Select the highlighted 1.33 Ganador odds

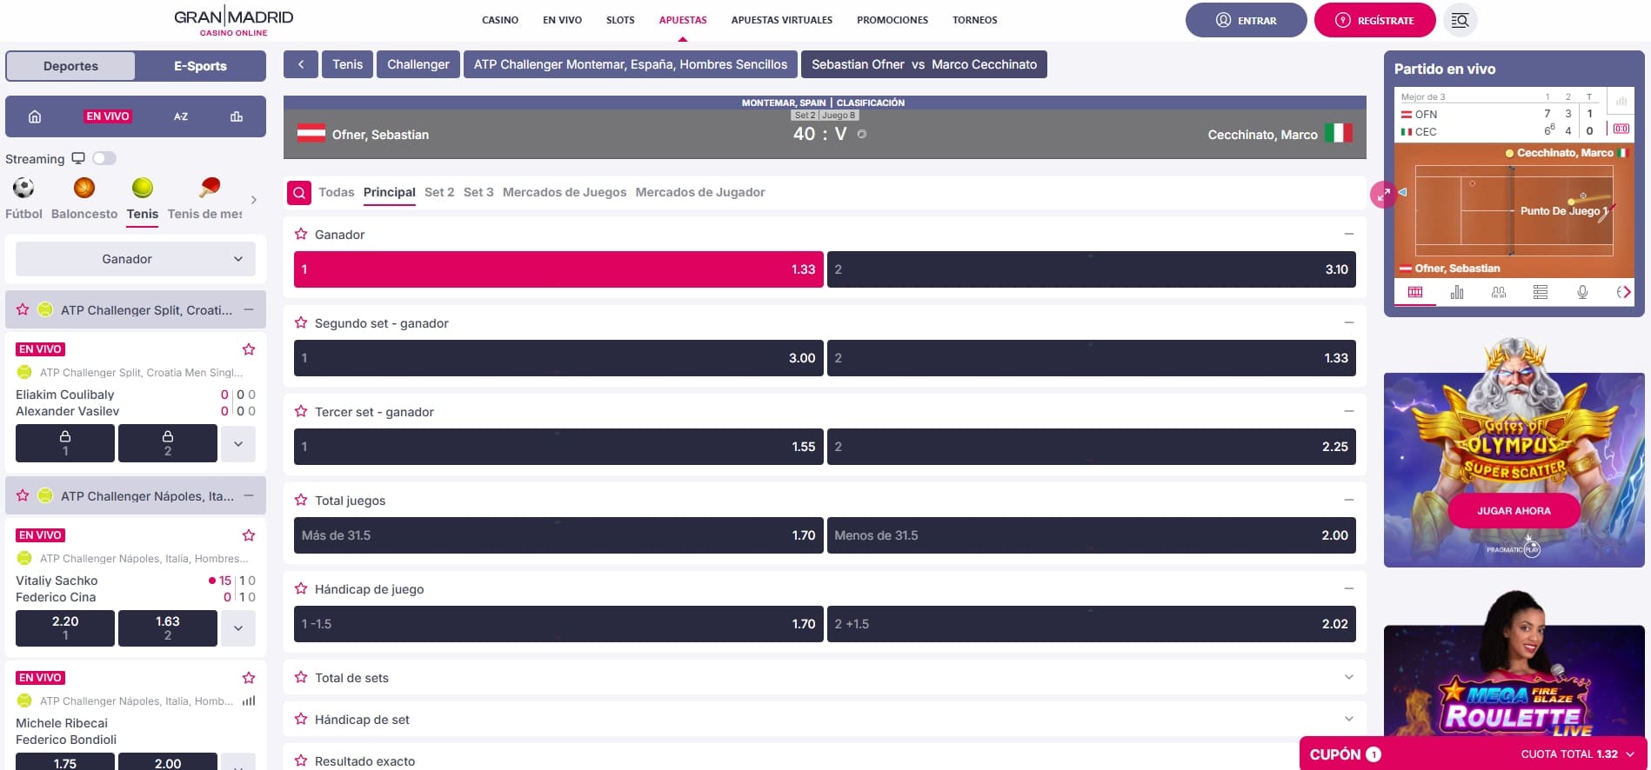[x=558, y=269]
